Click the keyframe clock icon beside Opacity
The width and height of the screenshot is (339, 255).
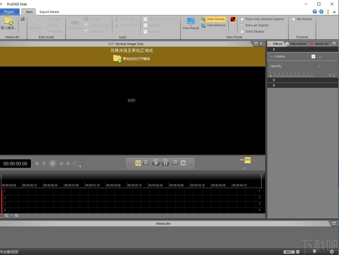(320, 66)
